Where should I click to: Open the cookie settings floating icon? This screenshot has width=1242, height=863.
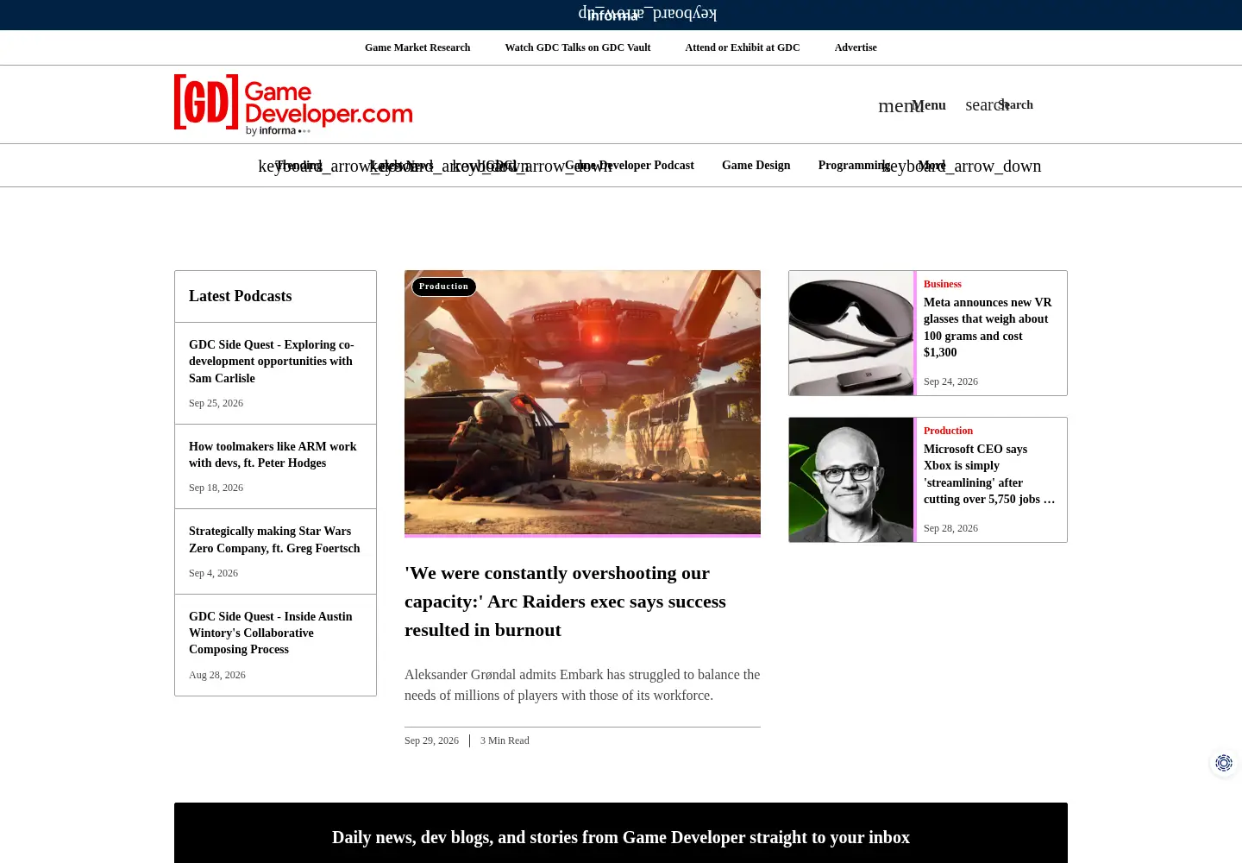point(1224,763)
